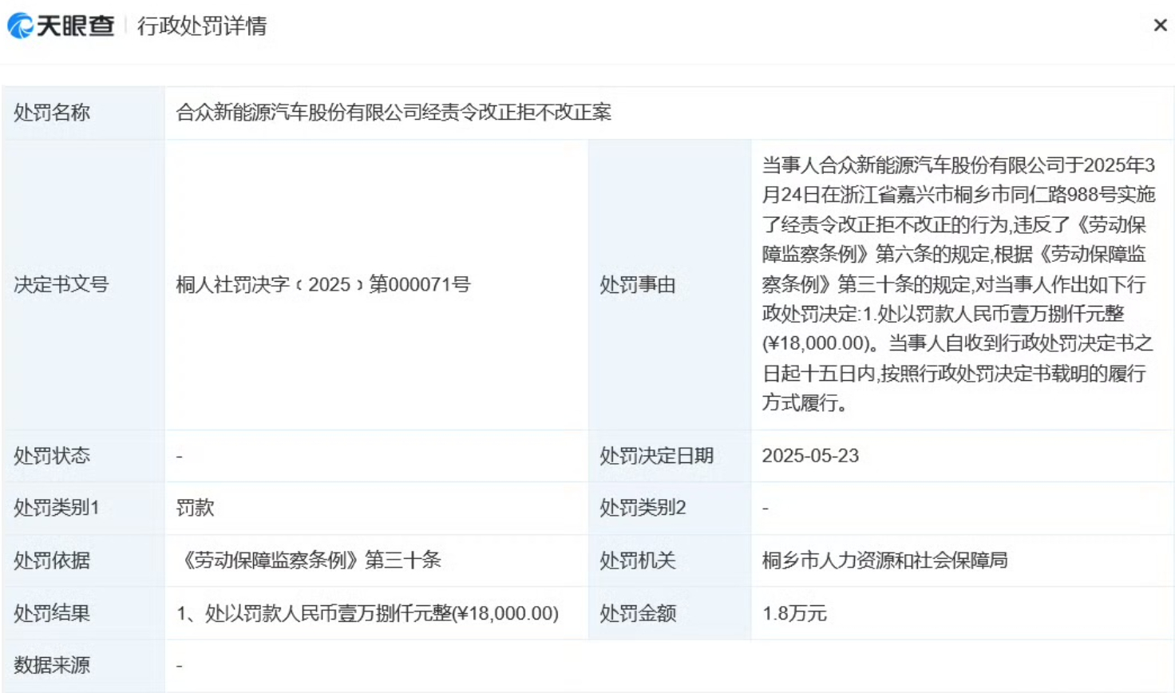
Task: Select the 处罚决定日期 label
Action: (x=657, y=456)
